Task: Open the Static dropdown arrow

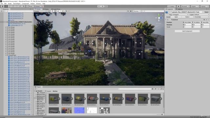Action: pyautogui.click(x=209, y=12)
